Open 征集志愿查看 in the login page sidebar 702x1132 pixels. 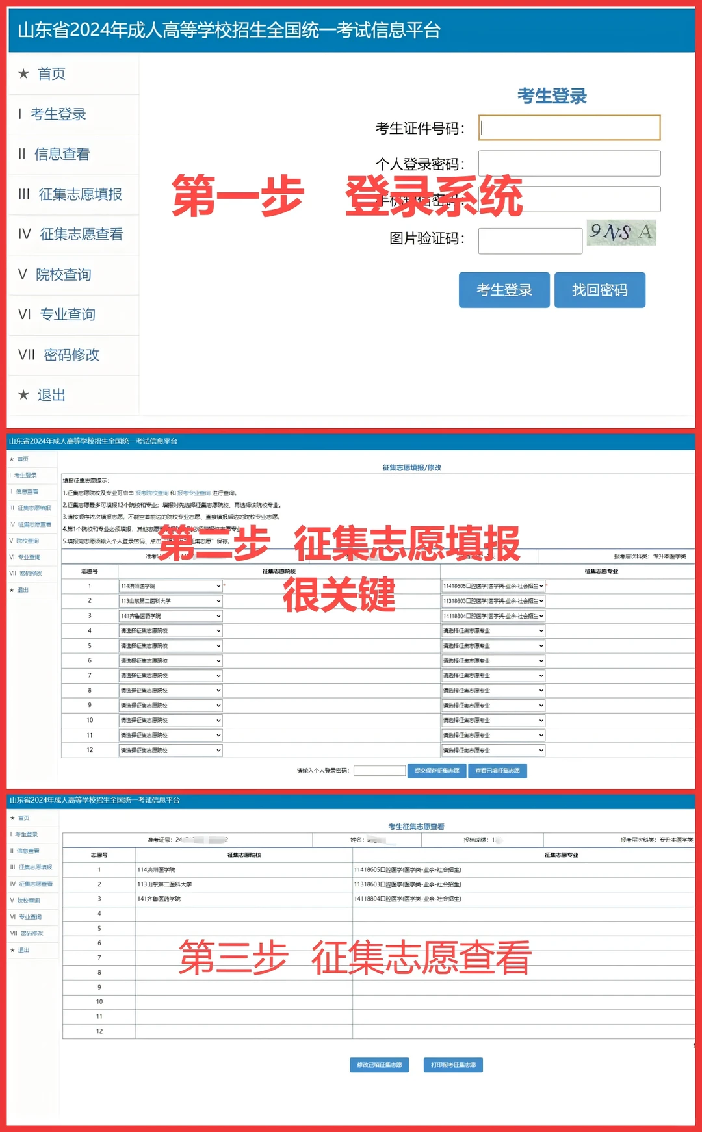point(81,235)
